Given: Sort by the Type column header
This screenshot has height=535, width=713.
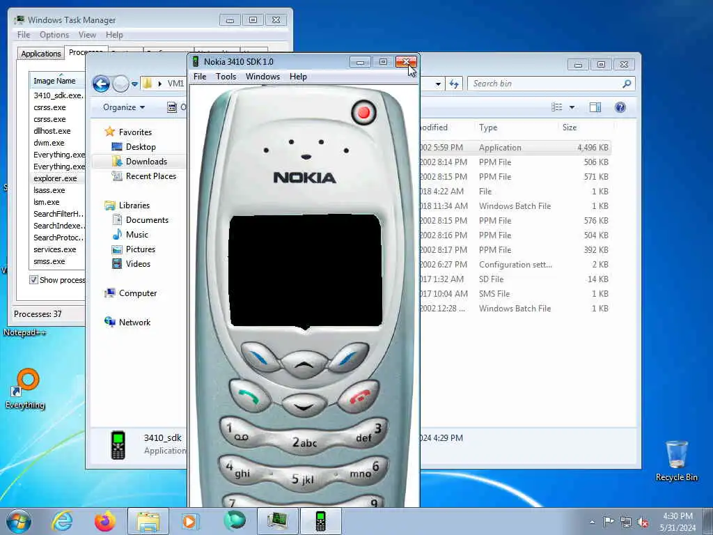Looking at the screenshot, I should tap(516, 128).
